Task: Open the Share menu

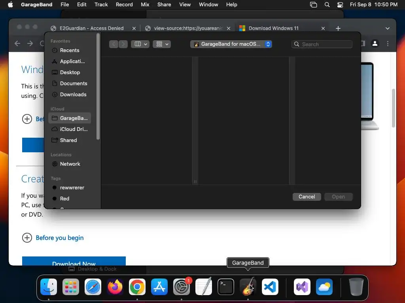Action: (164, 4)
